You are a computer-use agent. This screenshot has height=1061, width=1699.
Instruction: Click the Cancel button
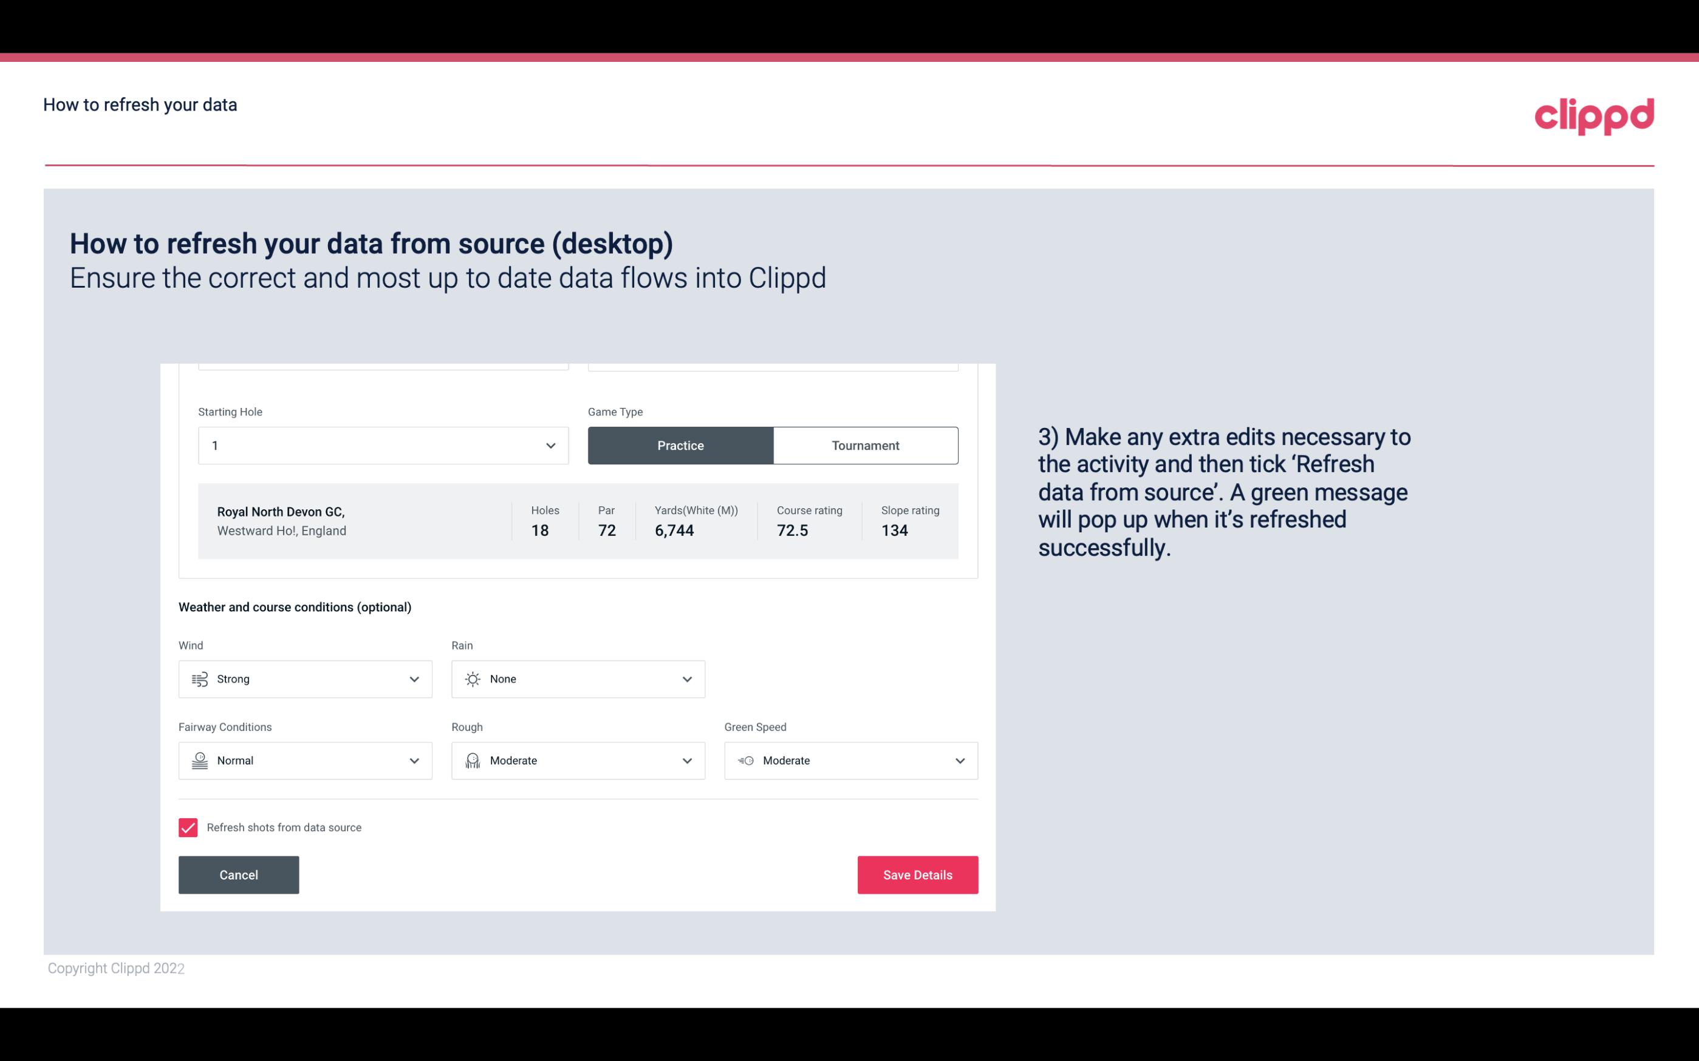[x=239, y=874]
